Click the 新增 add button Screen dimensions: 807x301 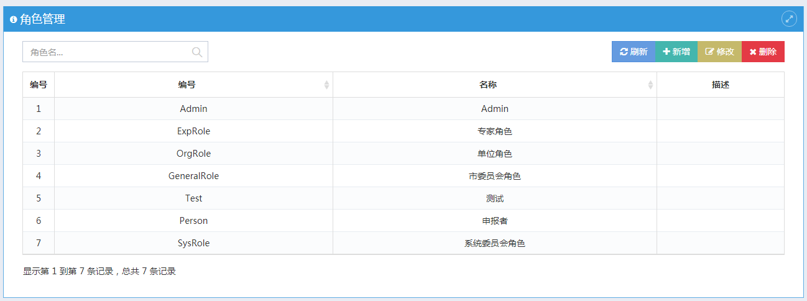point(676,52)
